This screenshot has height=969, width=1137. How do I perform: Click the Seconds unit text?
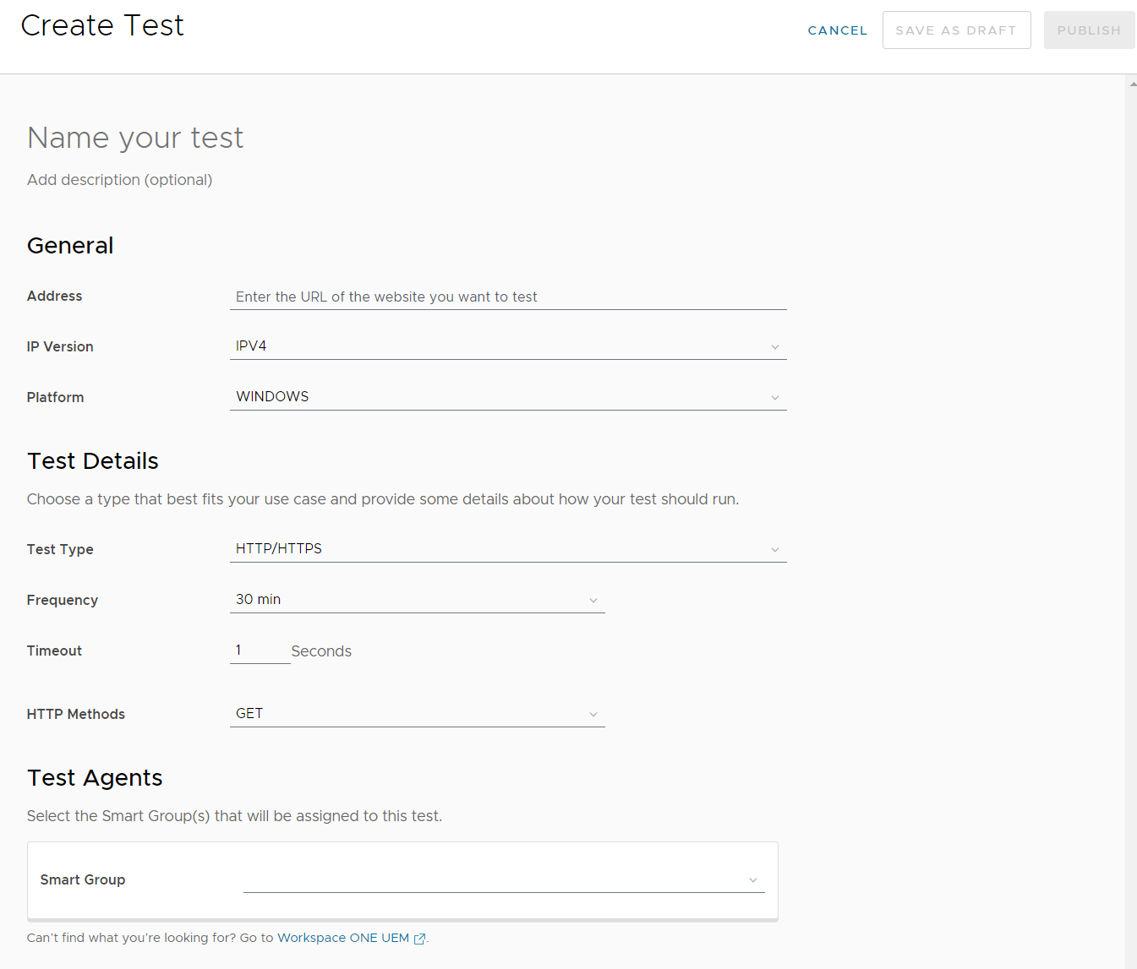tap(321, 651)
